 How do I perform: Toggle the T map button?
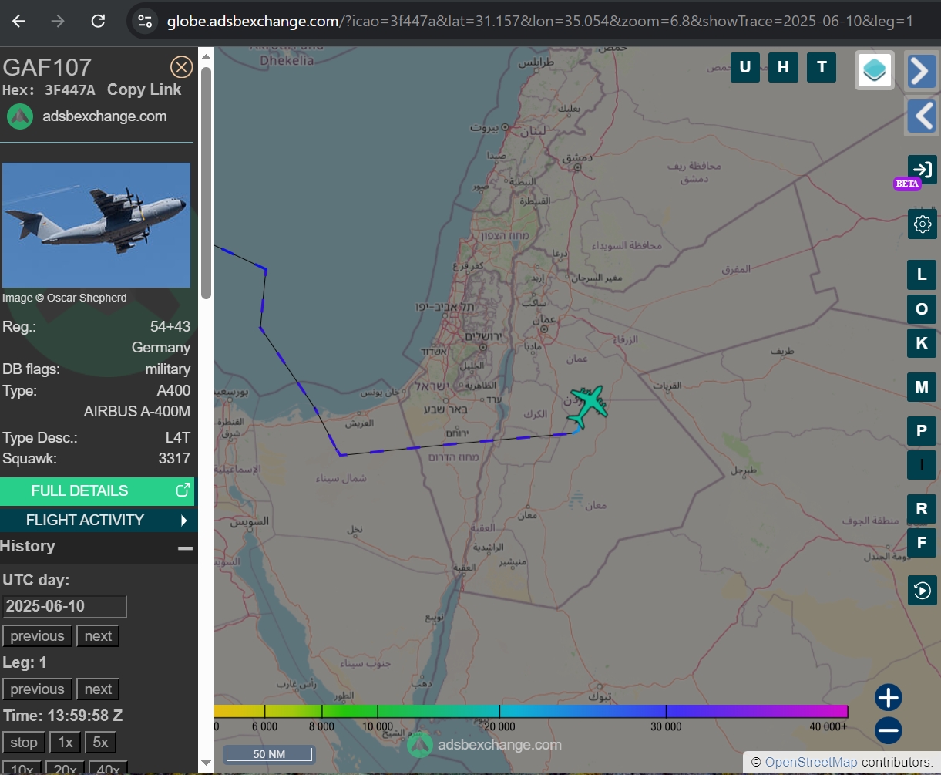[822, 67]
